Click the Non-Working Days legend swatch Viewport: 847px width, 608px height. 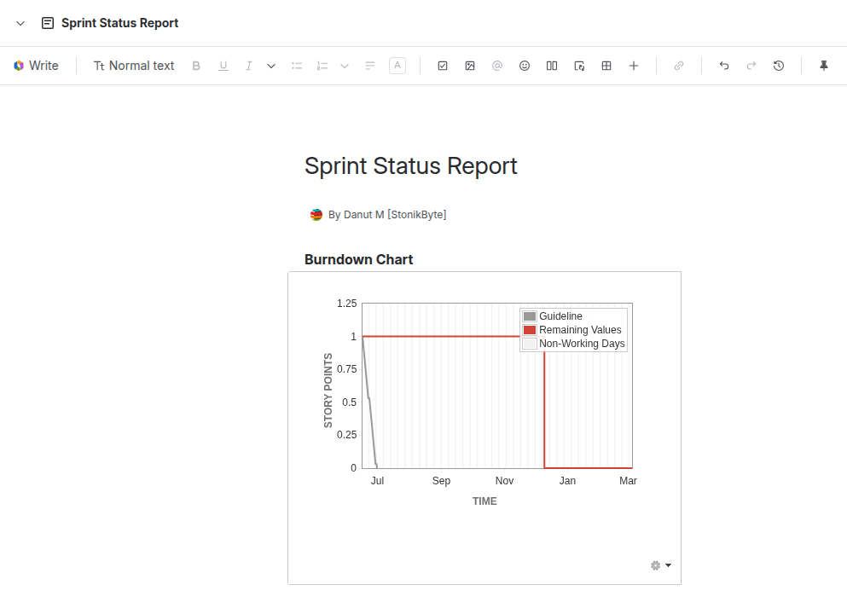tap(530, 344)
